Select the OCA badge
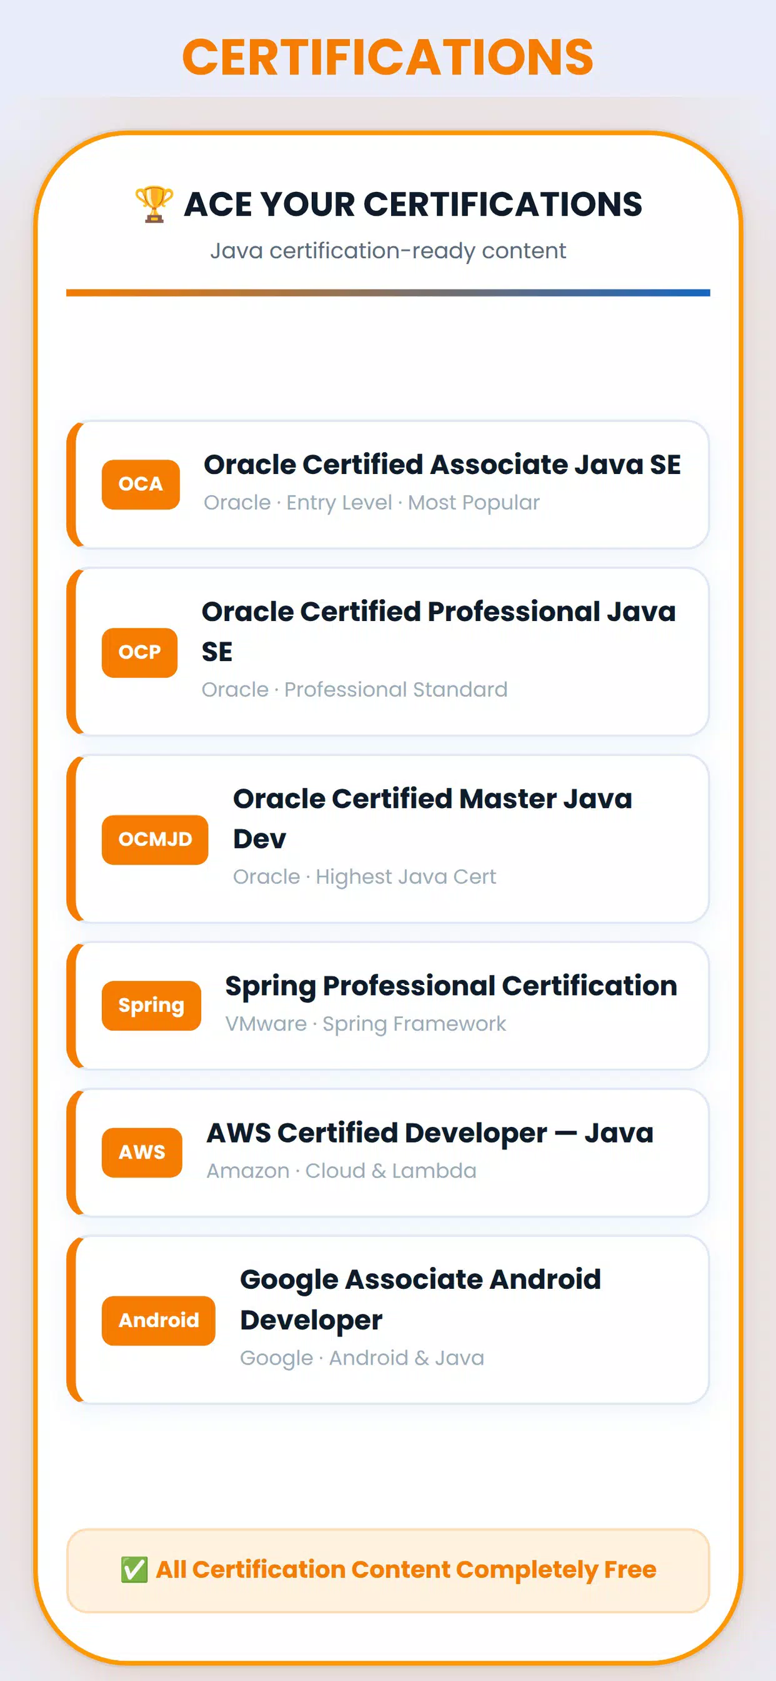The image size is (776, 1681). [x=140, y=484]
